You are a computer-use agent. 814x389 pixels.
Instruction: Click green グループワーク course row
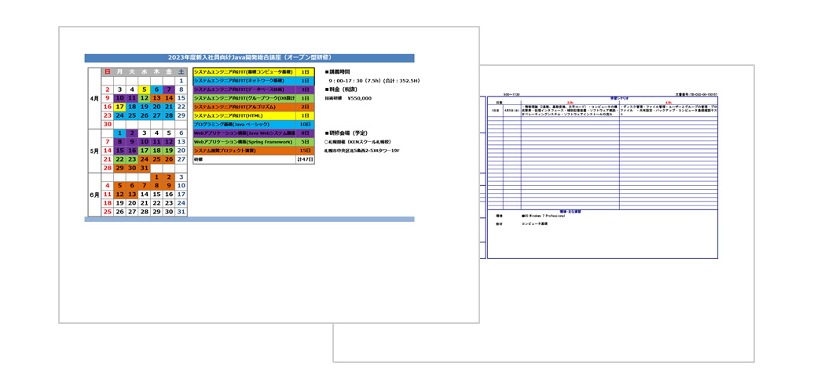click(x=253, y=98)
